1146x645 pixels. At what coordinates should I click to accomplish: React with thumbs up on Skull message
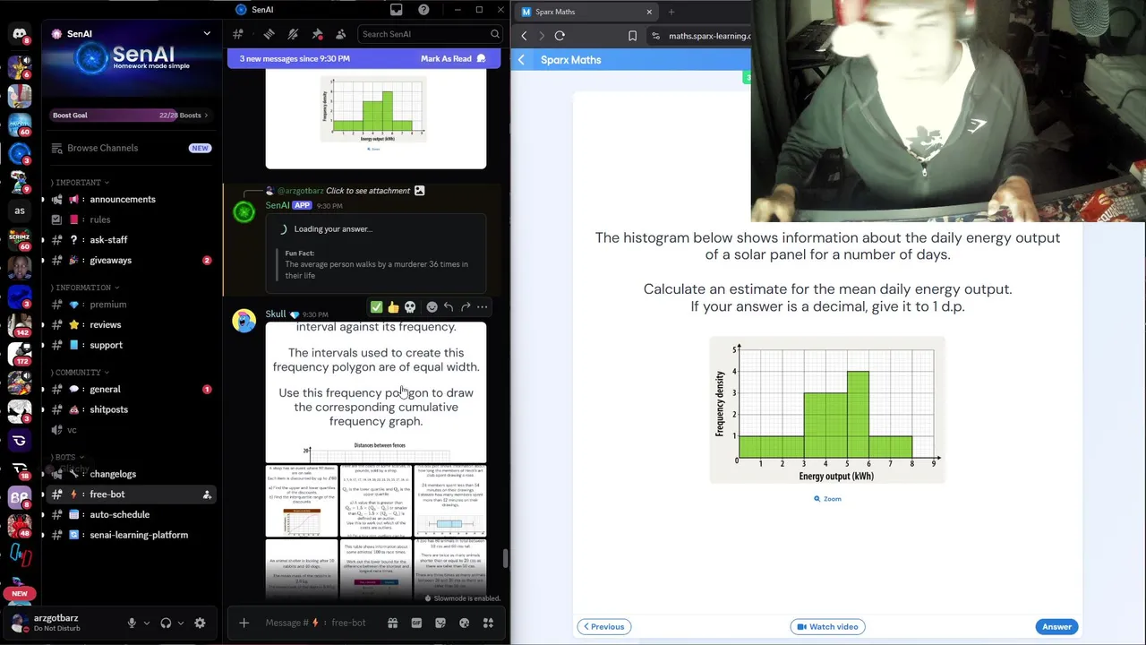coord(393,307)
